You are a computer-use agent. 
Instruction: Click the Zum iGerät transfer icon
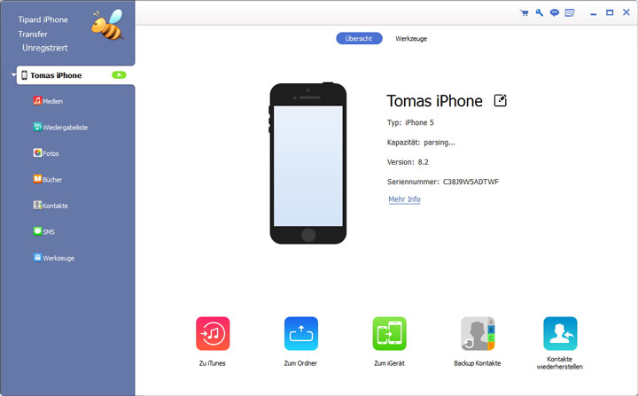click(x=389, y=333)
